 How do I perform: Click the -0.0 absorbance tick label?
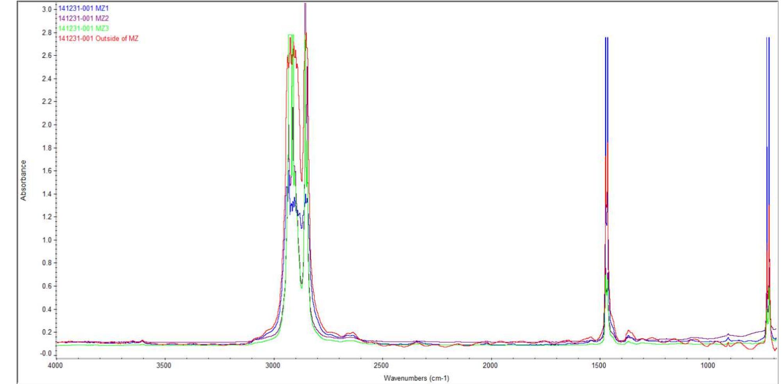tap(46, 354)
